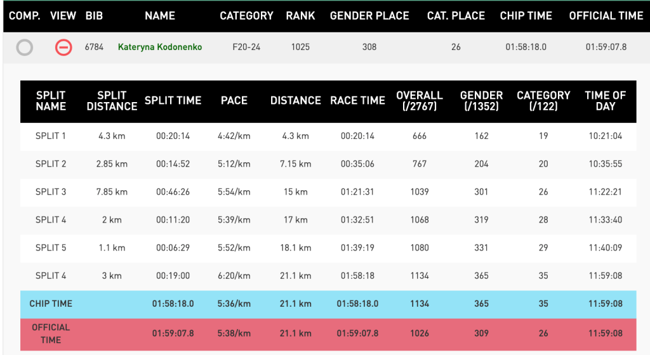
Task: Click the F20-24 category value
Action: [x=246, y=47]
